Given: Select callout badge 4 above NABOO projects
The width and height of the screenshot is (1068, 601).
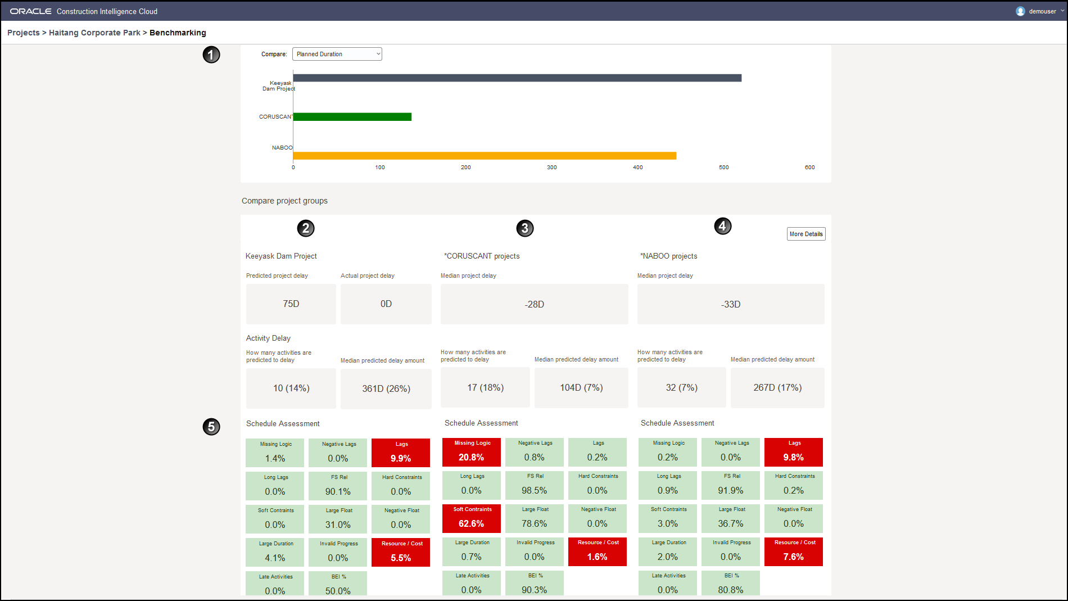Looking at the screenshot, I should click(723, 226).
